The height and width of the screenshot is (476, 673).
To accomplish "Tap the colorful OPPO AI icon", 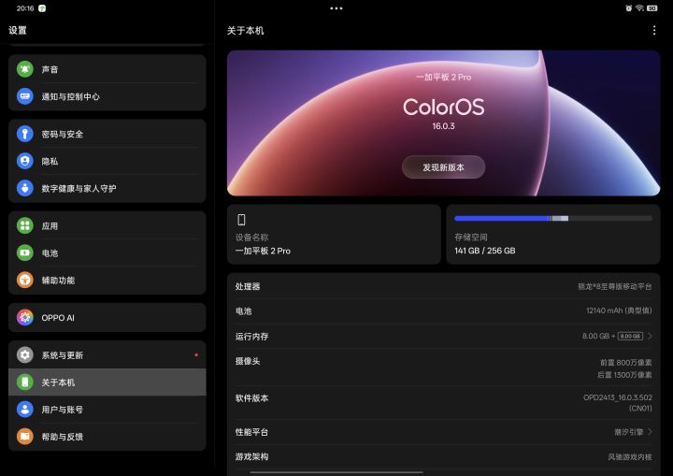I will coord(25,317).
